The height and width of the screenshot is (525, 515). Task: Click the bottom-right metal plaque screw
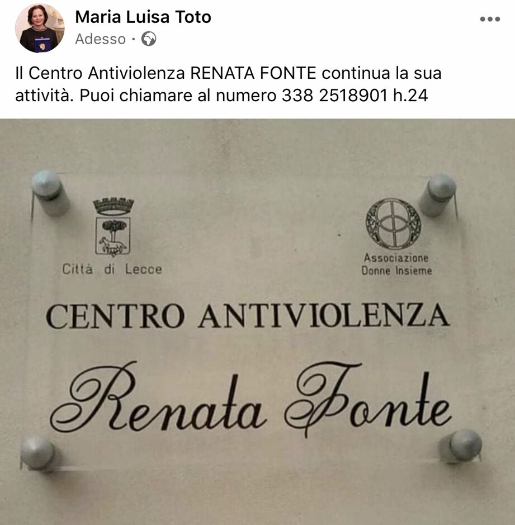pos(462,446)
